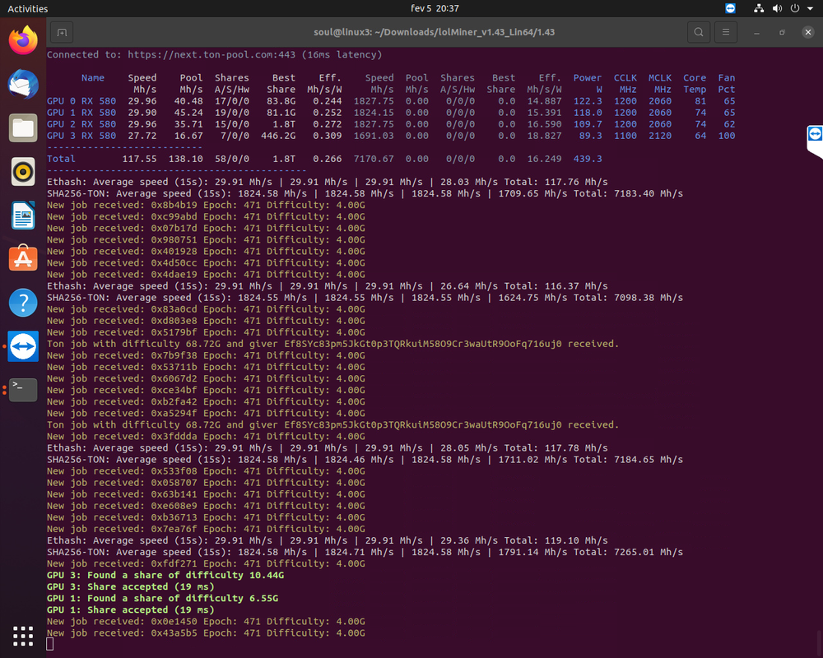Viewport: 823px width, 658px height.
Task: Launch Thunderbird mail from dock
Action: [23, 84]
